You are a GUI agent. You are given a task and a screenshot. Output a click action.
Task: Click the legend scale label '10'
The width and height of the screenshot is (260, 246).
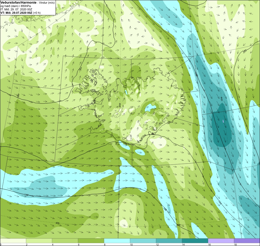[131, 244]
